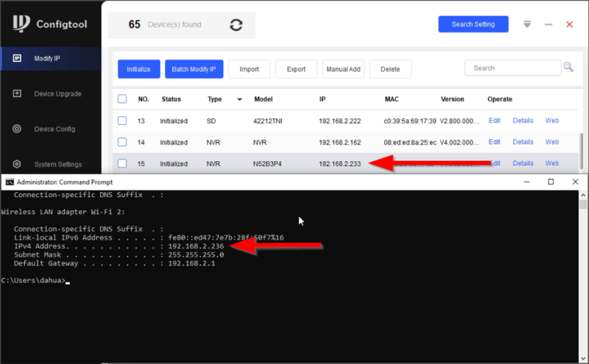The width and height of the screenshot is (589, 364).
Task: Open Web page for device 192.168.2.222
Action: [x=551, y=121]
